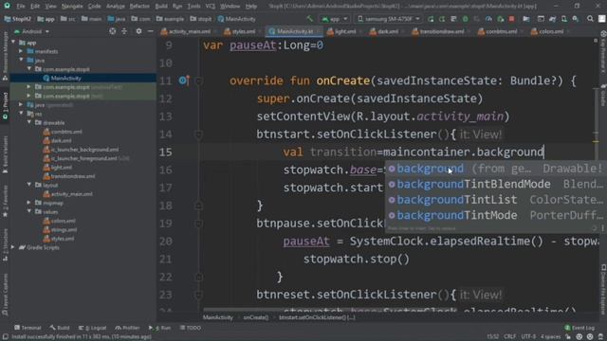
Task: Select backgroundTintBlendMode autocomplete suggestion
Action: click(x=495, y=184)
